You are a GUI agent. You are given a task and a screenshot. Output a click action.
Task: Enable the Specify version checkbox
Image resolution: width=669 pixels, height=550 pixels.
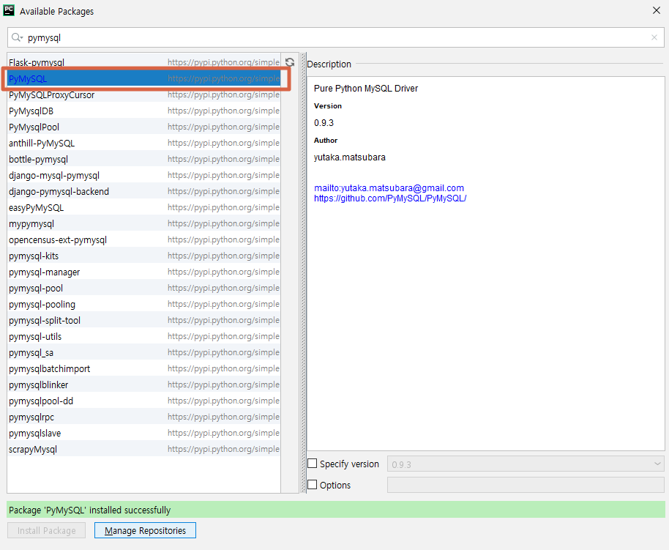point(313,464)
